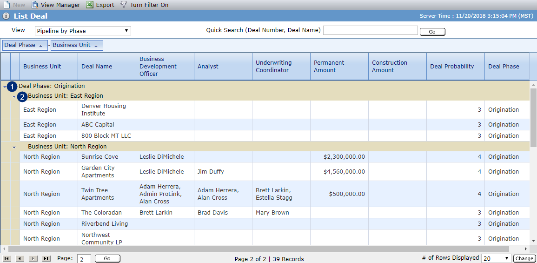The height and width of the screenshot is (263, 537).
Task: Sort by Deal Name column header
Action: pos(107,67)
